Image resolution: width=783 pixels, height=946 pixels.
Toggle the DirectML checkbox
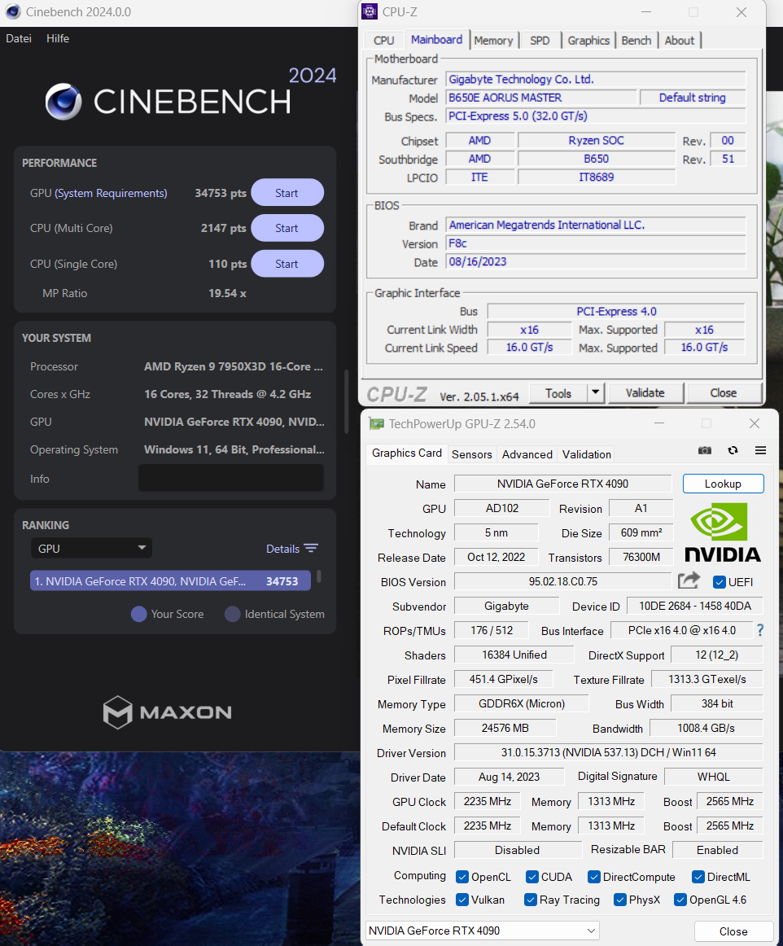698,877
